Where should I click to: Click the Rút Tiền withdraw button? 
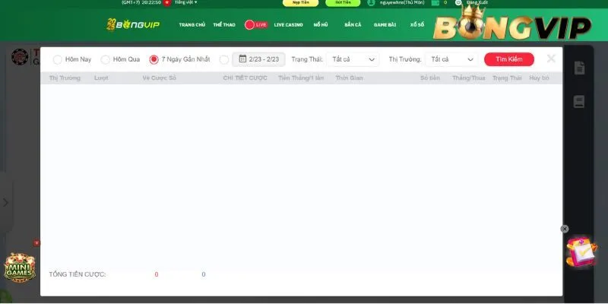[343, 2]
